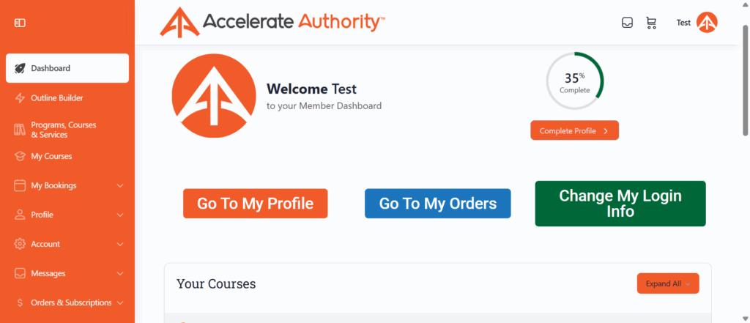Select Dashboard in the sidebar menu
Screen dimensions: 750x323
tap(67, 68)
